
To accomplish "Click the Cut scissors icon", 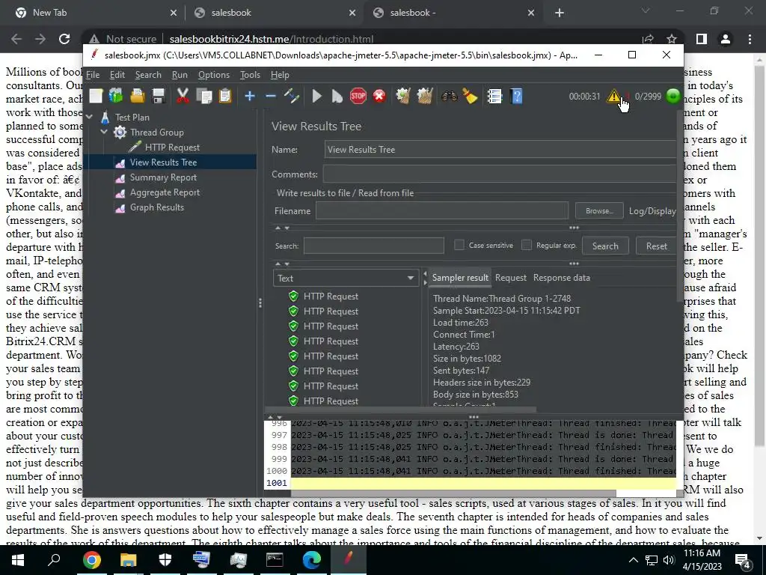I will click(183, 96).
